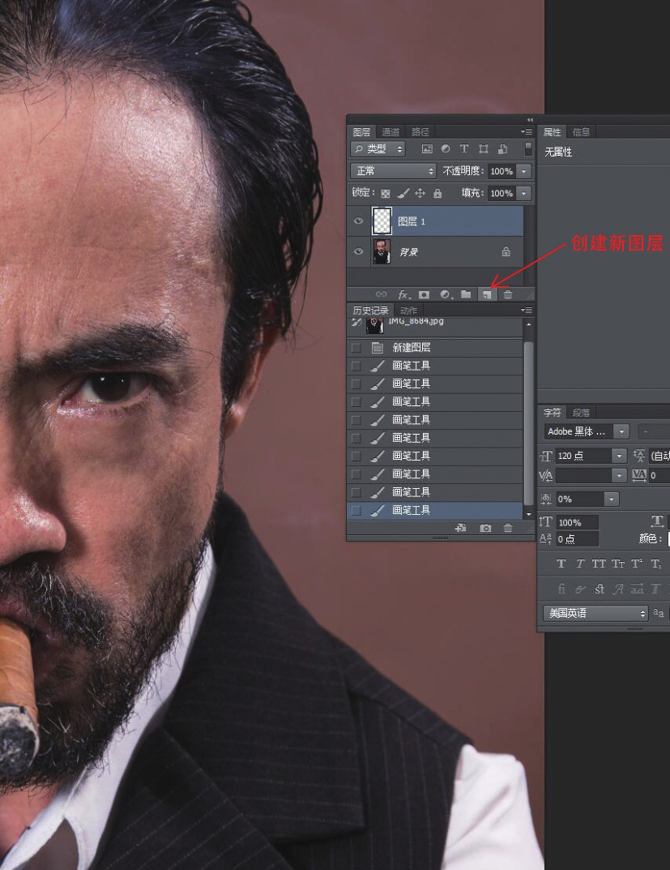This screenshot has width=670, height=870.
Task: Click the 不透明度 100% value field
Action: coord(501,171)
